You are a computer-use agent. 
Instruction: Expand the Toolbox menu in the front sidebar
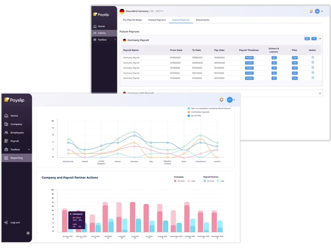pyautogui.click(x=17, y=149)
